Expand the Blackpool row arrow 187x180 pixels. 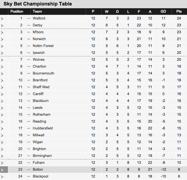coord(2,177)
